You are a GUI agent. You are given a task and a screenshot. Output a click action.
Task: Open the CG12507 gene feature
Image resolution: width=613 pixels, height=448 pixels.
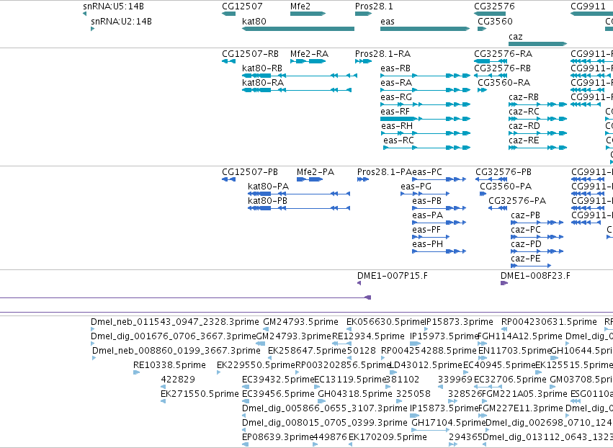click(x=228, y=14)
